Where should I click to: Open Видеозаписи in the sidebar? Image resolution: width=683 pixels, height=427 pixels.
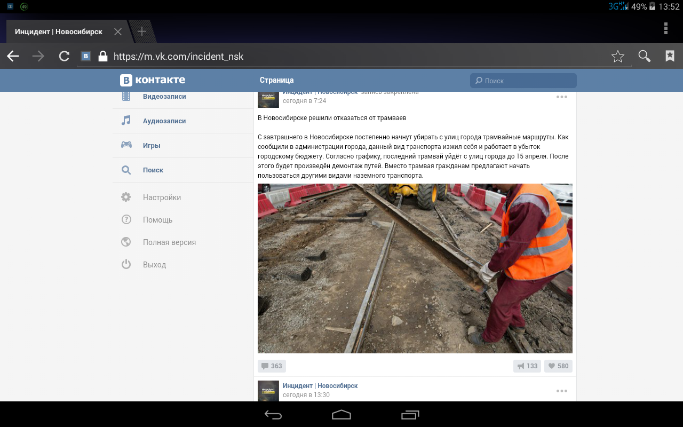164,97
